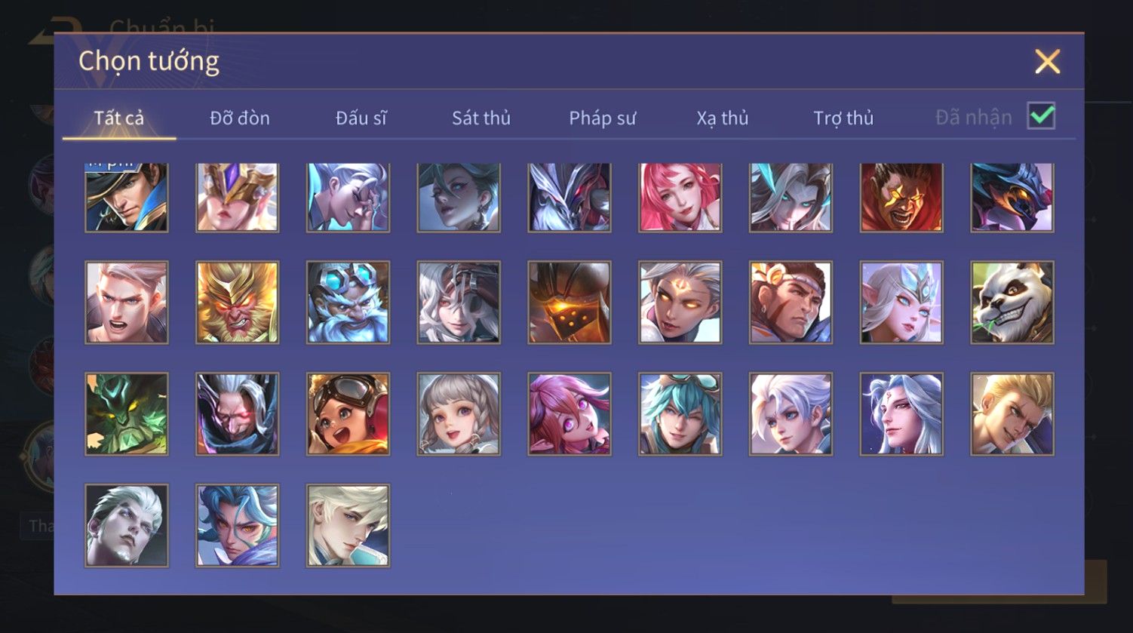Choose the child pilot with aviator goggles
1133x633 pixels.
coord(348,414)
